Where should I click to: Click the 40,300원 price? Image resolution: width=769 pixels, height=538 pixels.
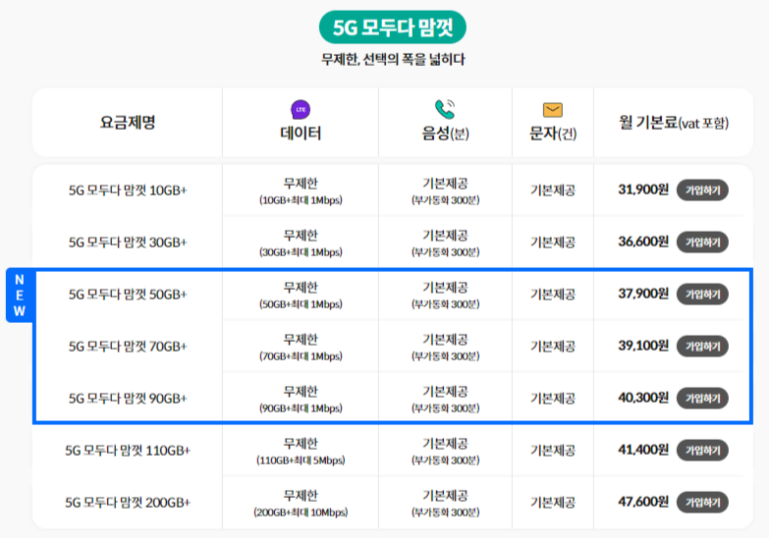(x=643, y=398)
